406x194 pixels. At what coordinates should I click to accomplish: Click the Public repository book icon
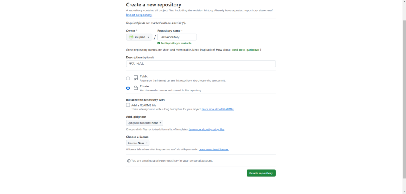point(136,78)
